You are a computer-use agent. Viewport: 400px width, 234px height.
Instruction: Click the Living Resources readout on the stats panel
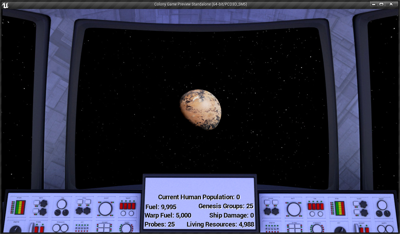tap(220, 224)
